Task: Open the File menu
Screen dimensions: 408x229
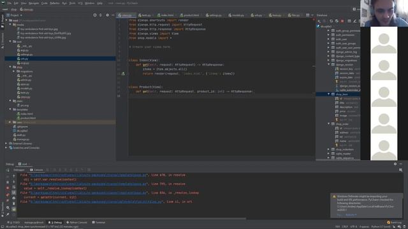Action: (10, 3)
